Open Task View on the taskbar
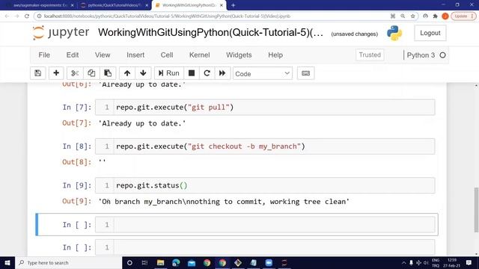 144,262
